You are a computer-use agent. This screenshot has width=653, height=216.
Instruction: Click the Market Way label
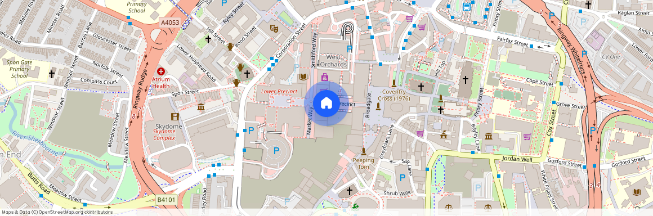tap(310, 120)
